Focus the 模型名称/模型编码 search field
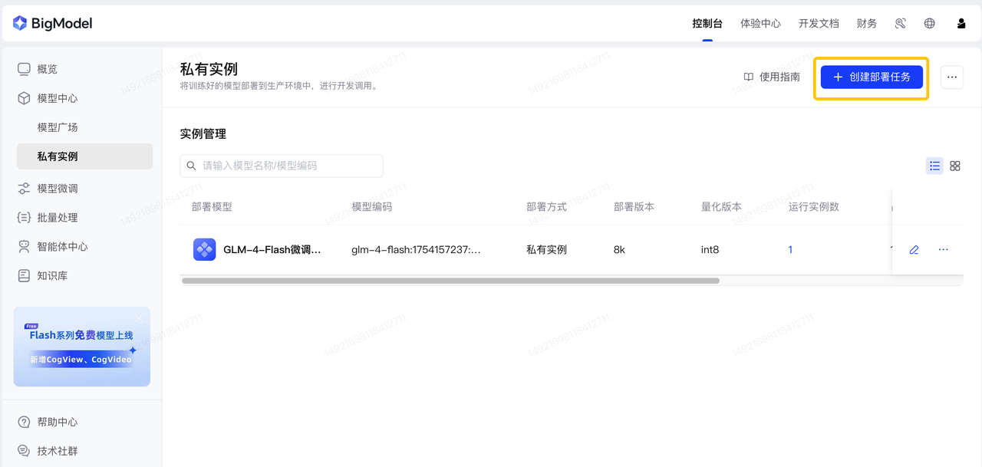This screenshot has height=467, width=982. pos(282,166)
